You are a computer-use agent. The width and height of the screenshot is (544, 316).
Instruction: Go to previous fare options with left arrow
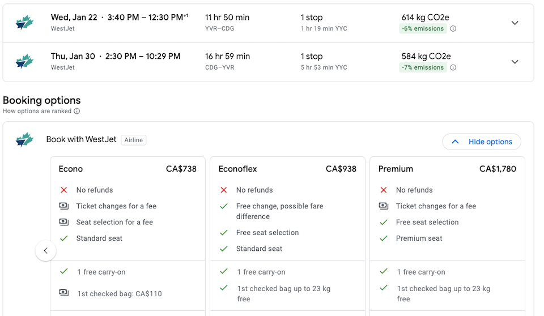tap(45, 250)
